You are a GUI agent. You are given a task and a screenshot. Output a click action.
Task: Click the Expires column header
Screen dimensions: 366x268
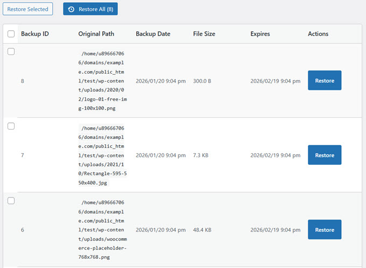(x=260, y=34)
